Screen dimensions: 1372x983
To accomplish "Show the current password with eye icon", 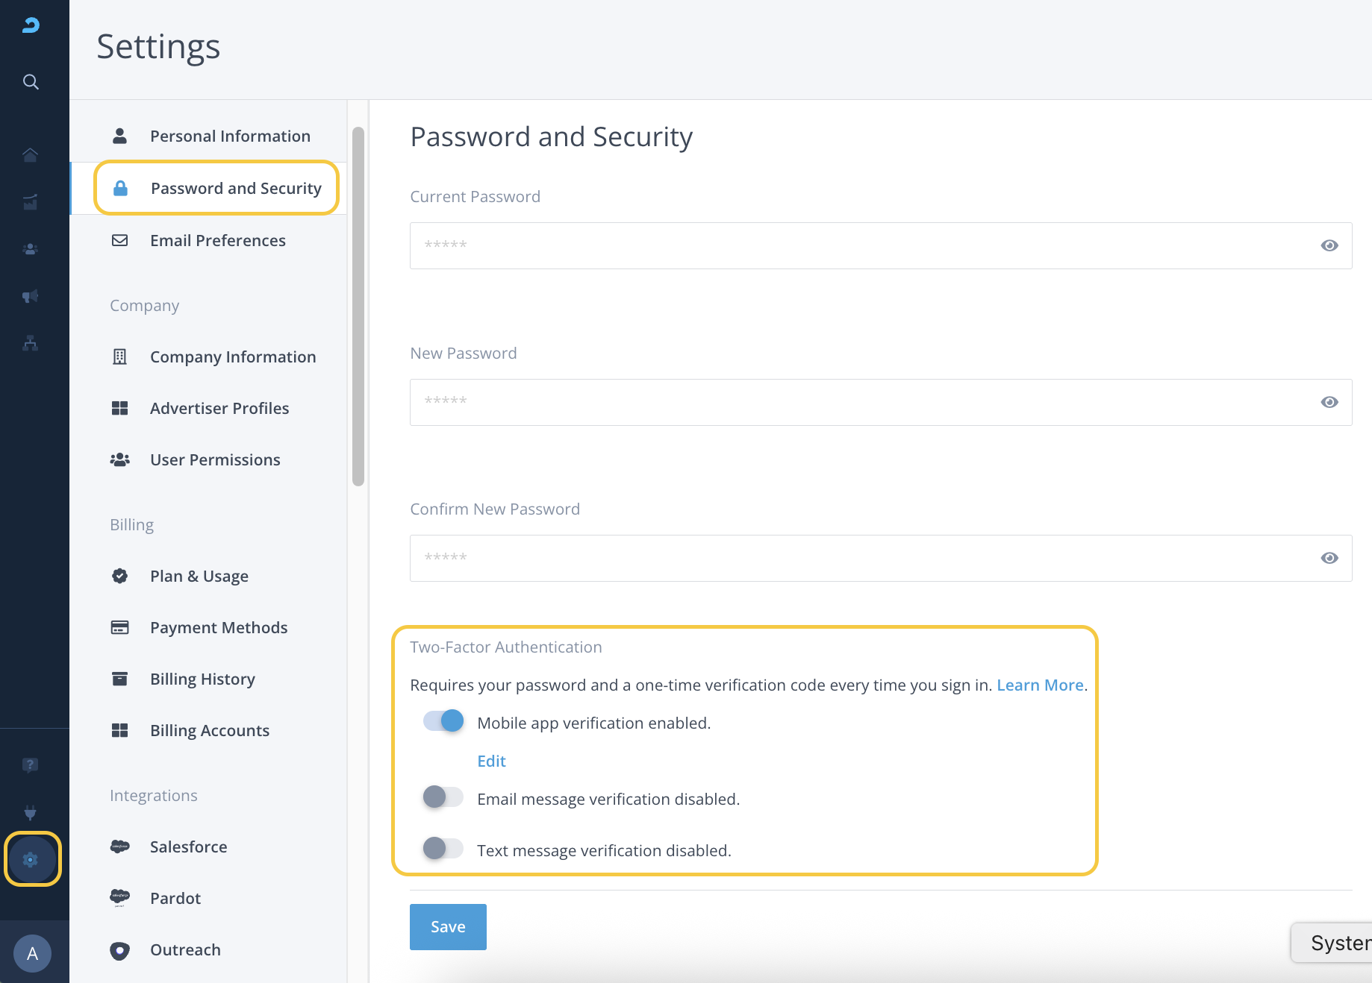I will [1329, 245].
